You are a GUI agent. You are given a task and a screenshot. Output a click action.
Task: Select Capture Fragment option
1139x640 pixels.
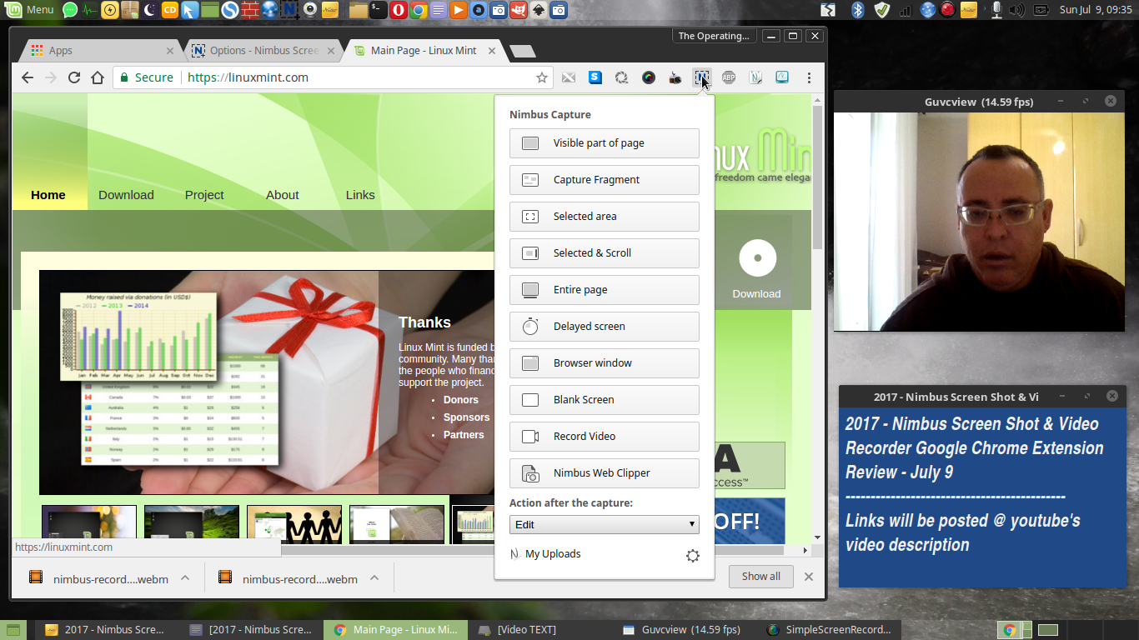(604, 180)
